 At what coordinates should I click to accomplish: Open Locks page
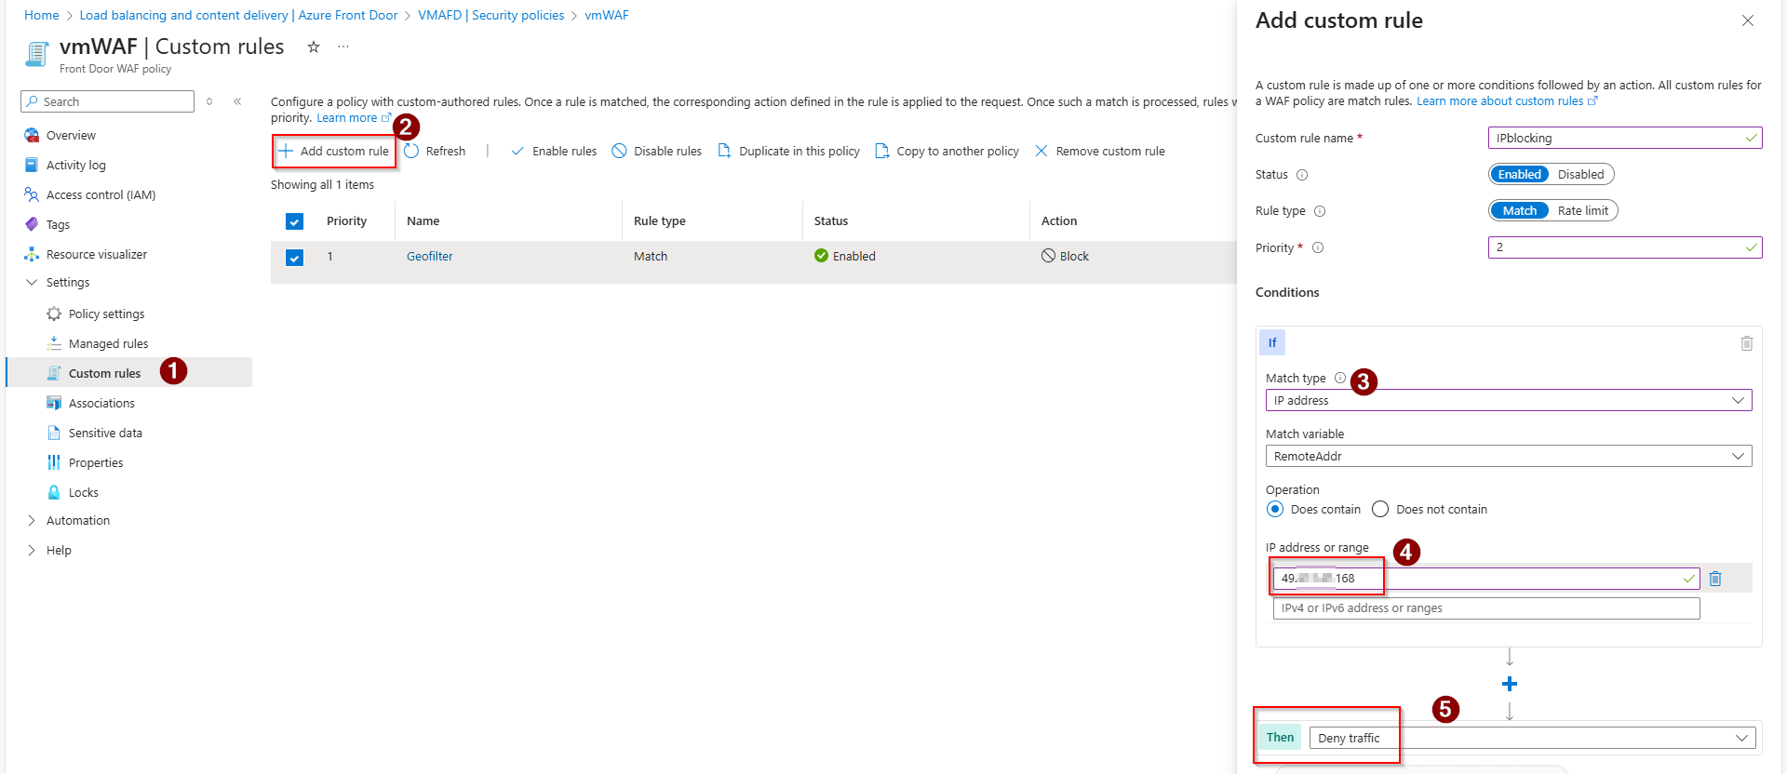pyautogui.click(x=83, y=492)
